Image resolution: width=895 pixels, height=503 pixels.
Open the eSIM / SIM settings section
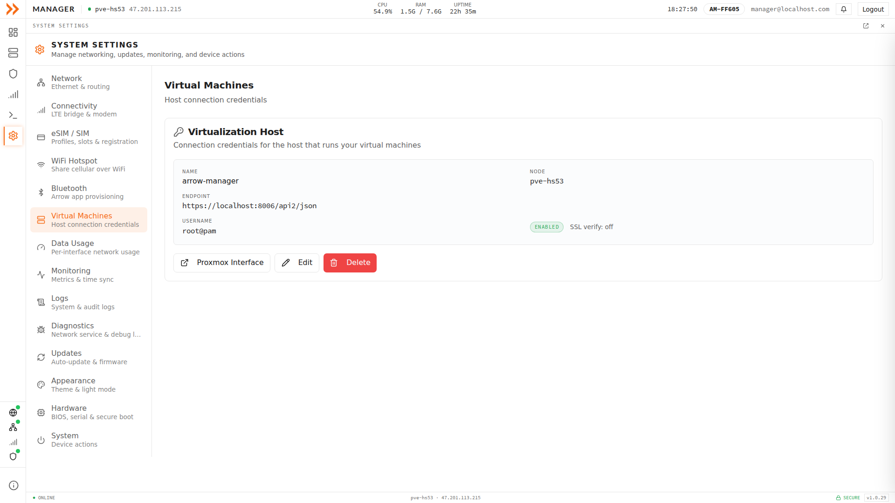coord(89,137)
